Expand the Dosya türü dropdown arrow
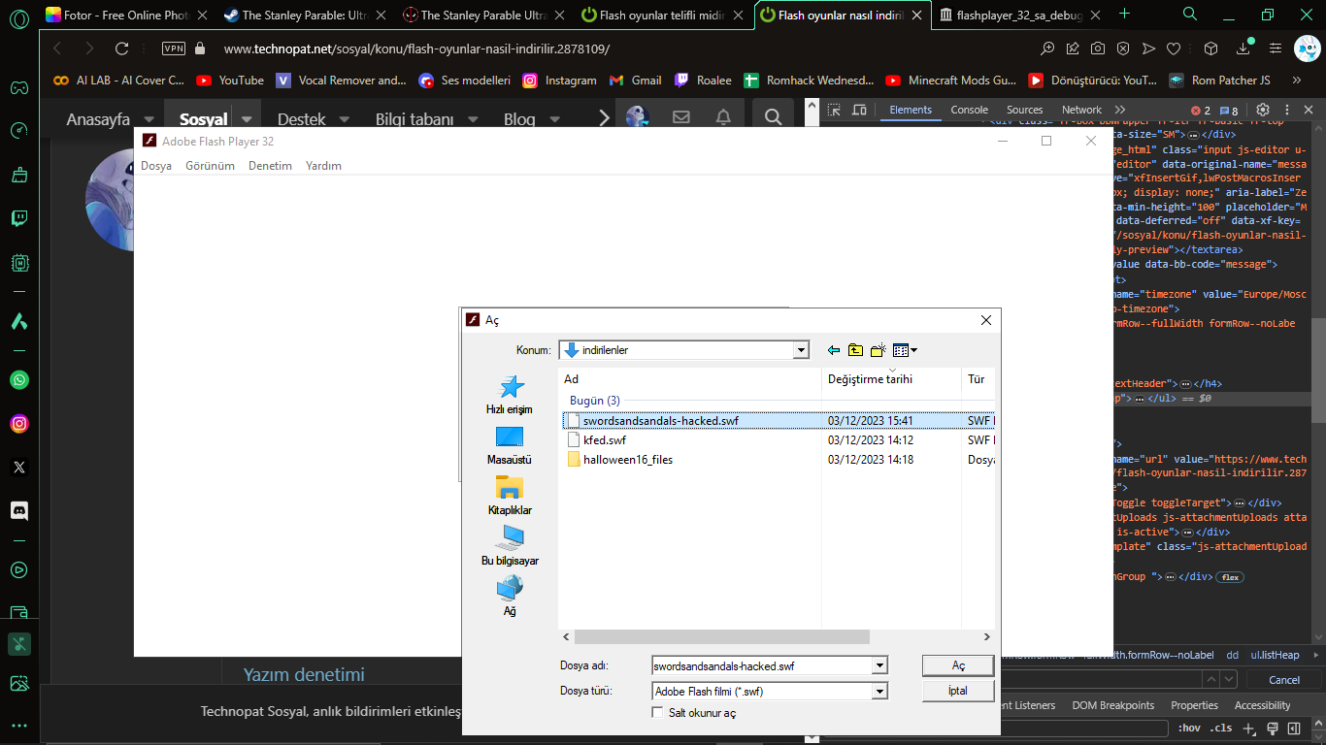This screenshot has width=1326, height=745. [x=879, y=691]
